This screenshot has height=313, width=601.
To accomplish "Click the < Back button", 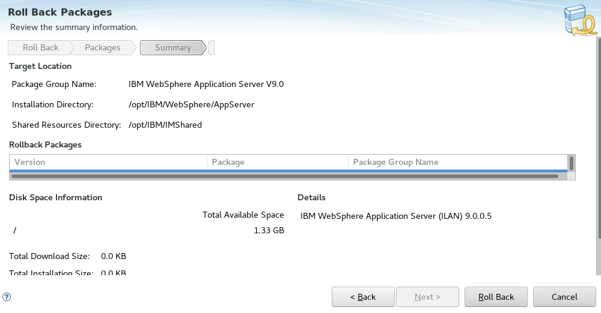I will pos(363,297).
